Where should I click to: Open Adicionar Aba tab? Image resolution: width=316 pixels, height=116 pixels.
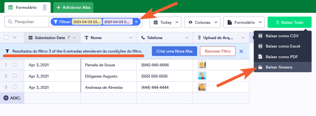[73, 8]
